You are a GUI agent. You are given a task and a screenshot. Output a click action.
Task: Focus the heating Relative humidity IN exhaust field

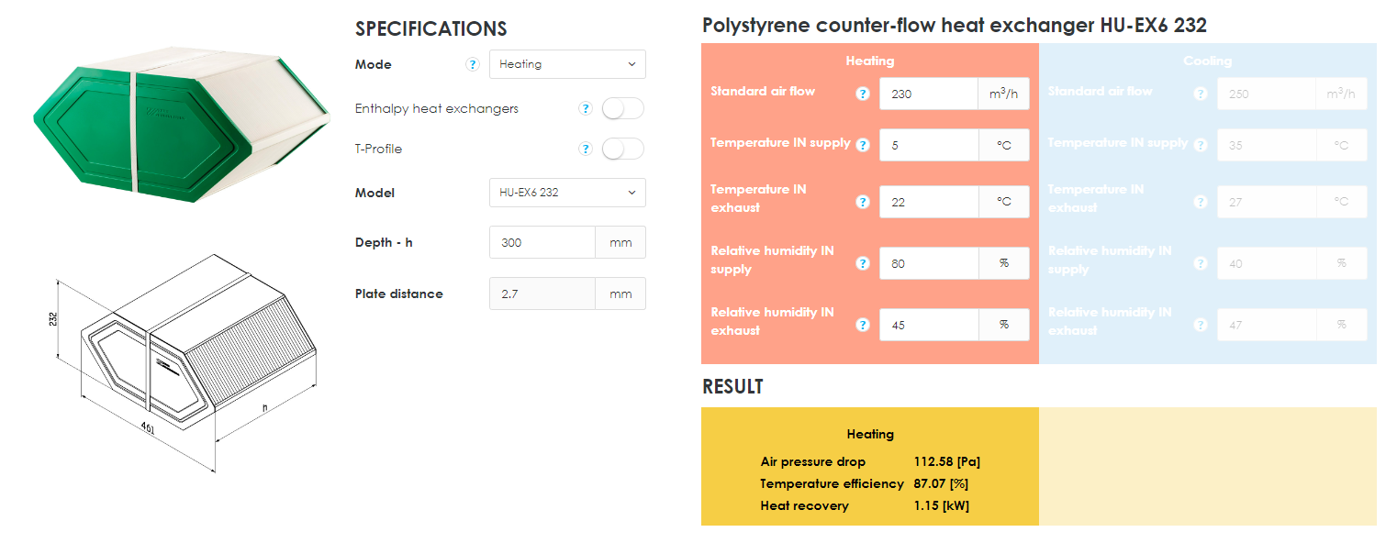click(928, 325)
